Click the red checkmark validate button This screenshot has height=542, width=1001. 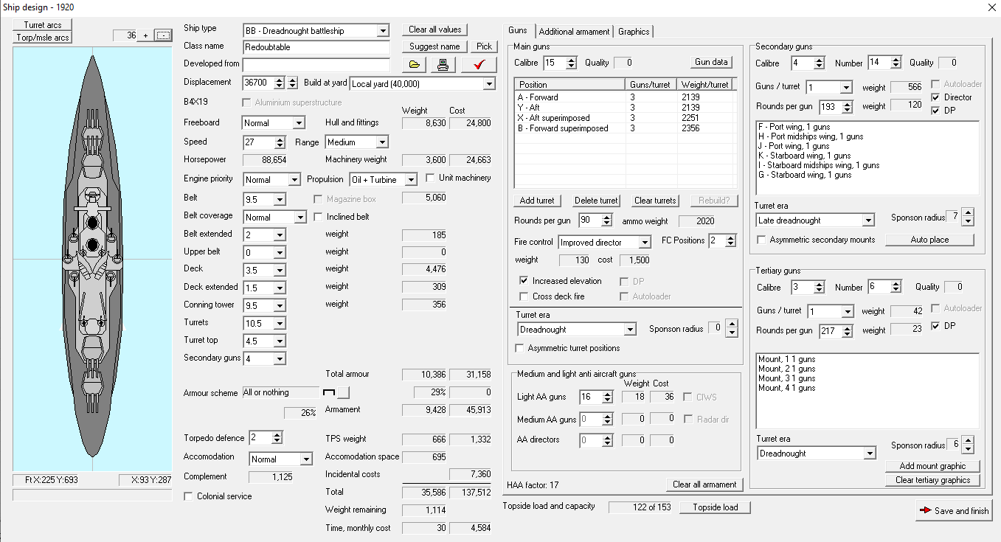coord(479,65)
